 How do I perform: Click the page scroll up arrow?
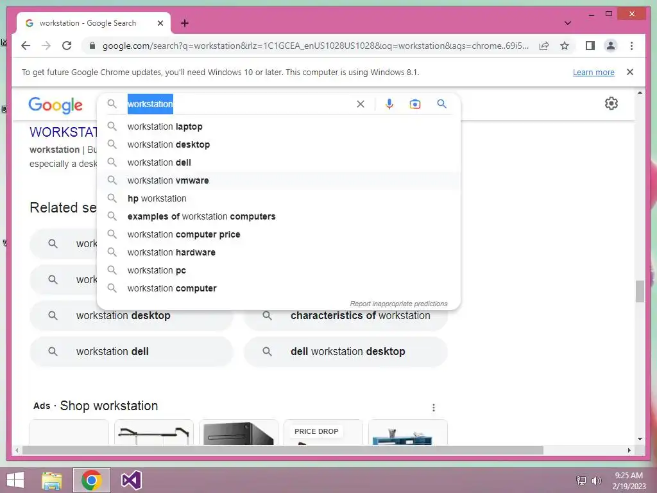coord(640,92)
